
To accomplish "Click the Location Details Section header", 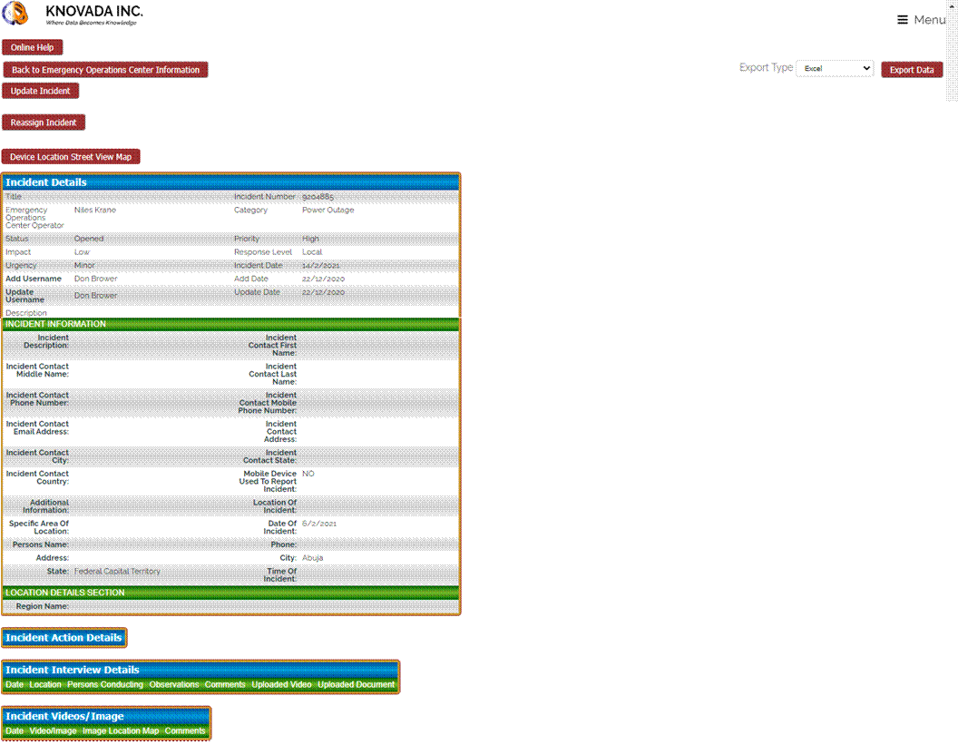I will coord(230,593).
